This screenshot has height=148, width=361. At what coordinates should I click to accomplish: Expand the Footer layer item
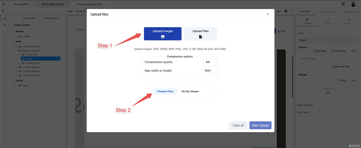pos(16,86)
